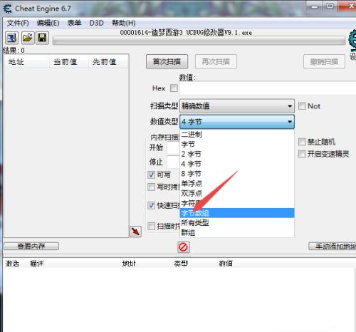
Task: Choose 8 字节 in the dropdown list
Action: [x=237, y=174]
